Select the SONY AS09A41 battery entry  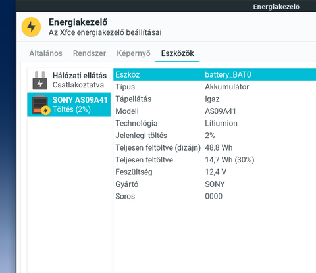[x=69, y=105]
